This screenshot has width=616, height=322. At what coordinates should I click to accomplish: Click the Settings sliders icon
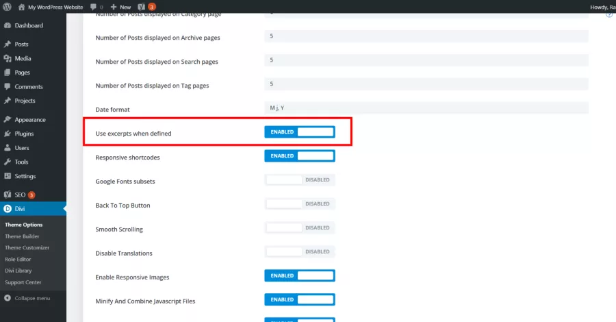click(x=8, y=176)
